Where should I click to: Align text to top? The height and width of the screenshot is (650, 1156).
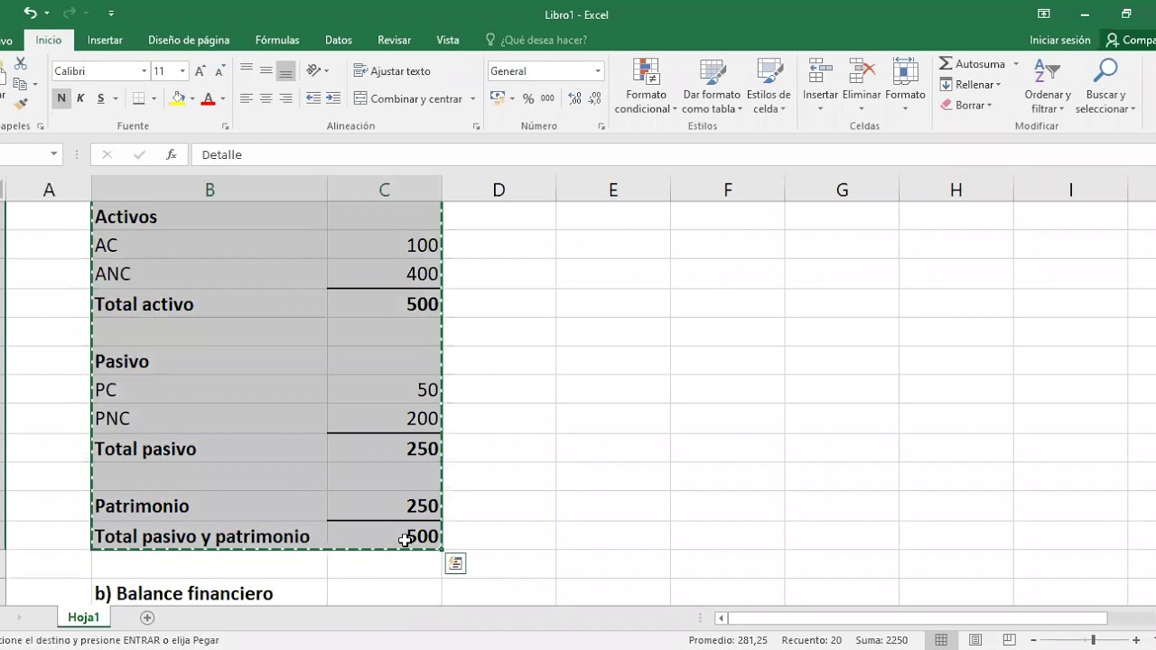[247, 70]
